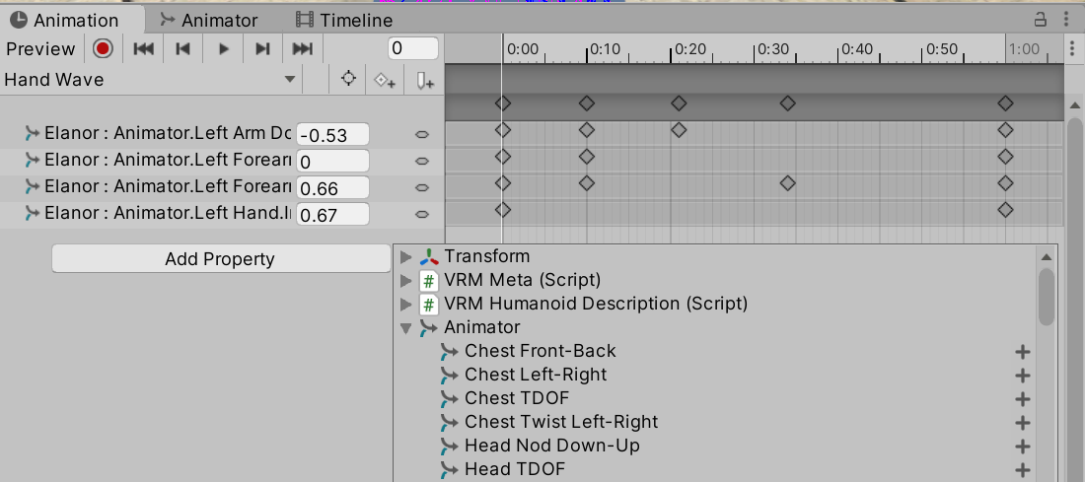The width and height of the screenshot is (1085, 482).
Task: Add Chest Twist Left-Right property
Action: (1022, 423)
